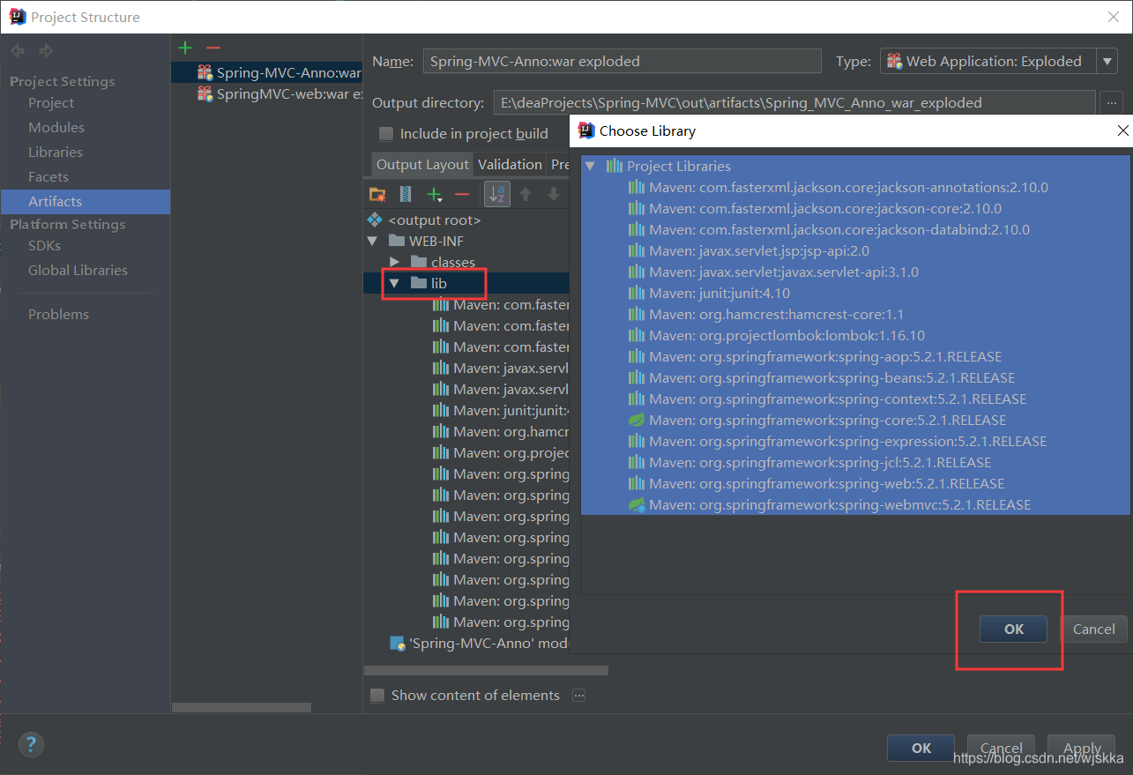The width and height of the screenshot is (1133, 775).
Task: Click the Web Application Exploded type icon
Action: coord(894,61)
